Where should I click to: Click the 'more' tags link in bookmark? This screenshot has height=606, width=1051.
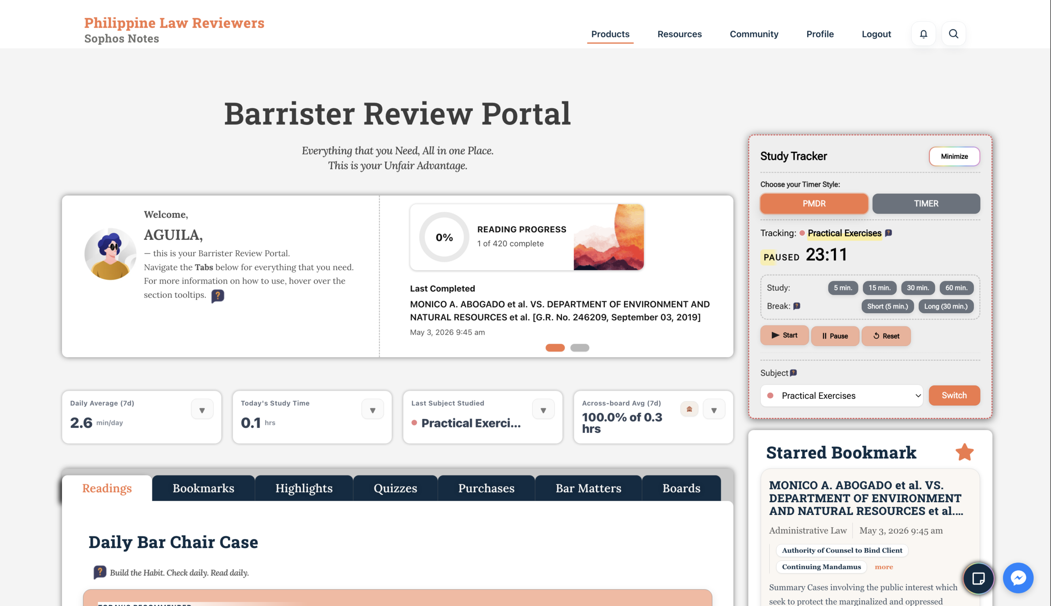coord(884,567)
